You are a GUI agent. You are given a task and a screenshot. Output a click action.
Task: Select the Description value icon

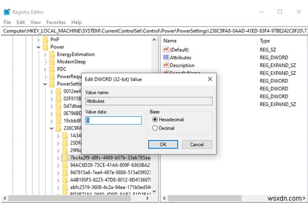click(166, 65)
